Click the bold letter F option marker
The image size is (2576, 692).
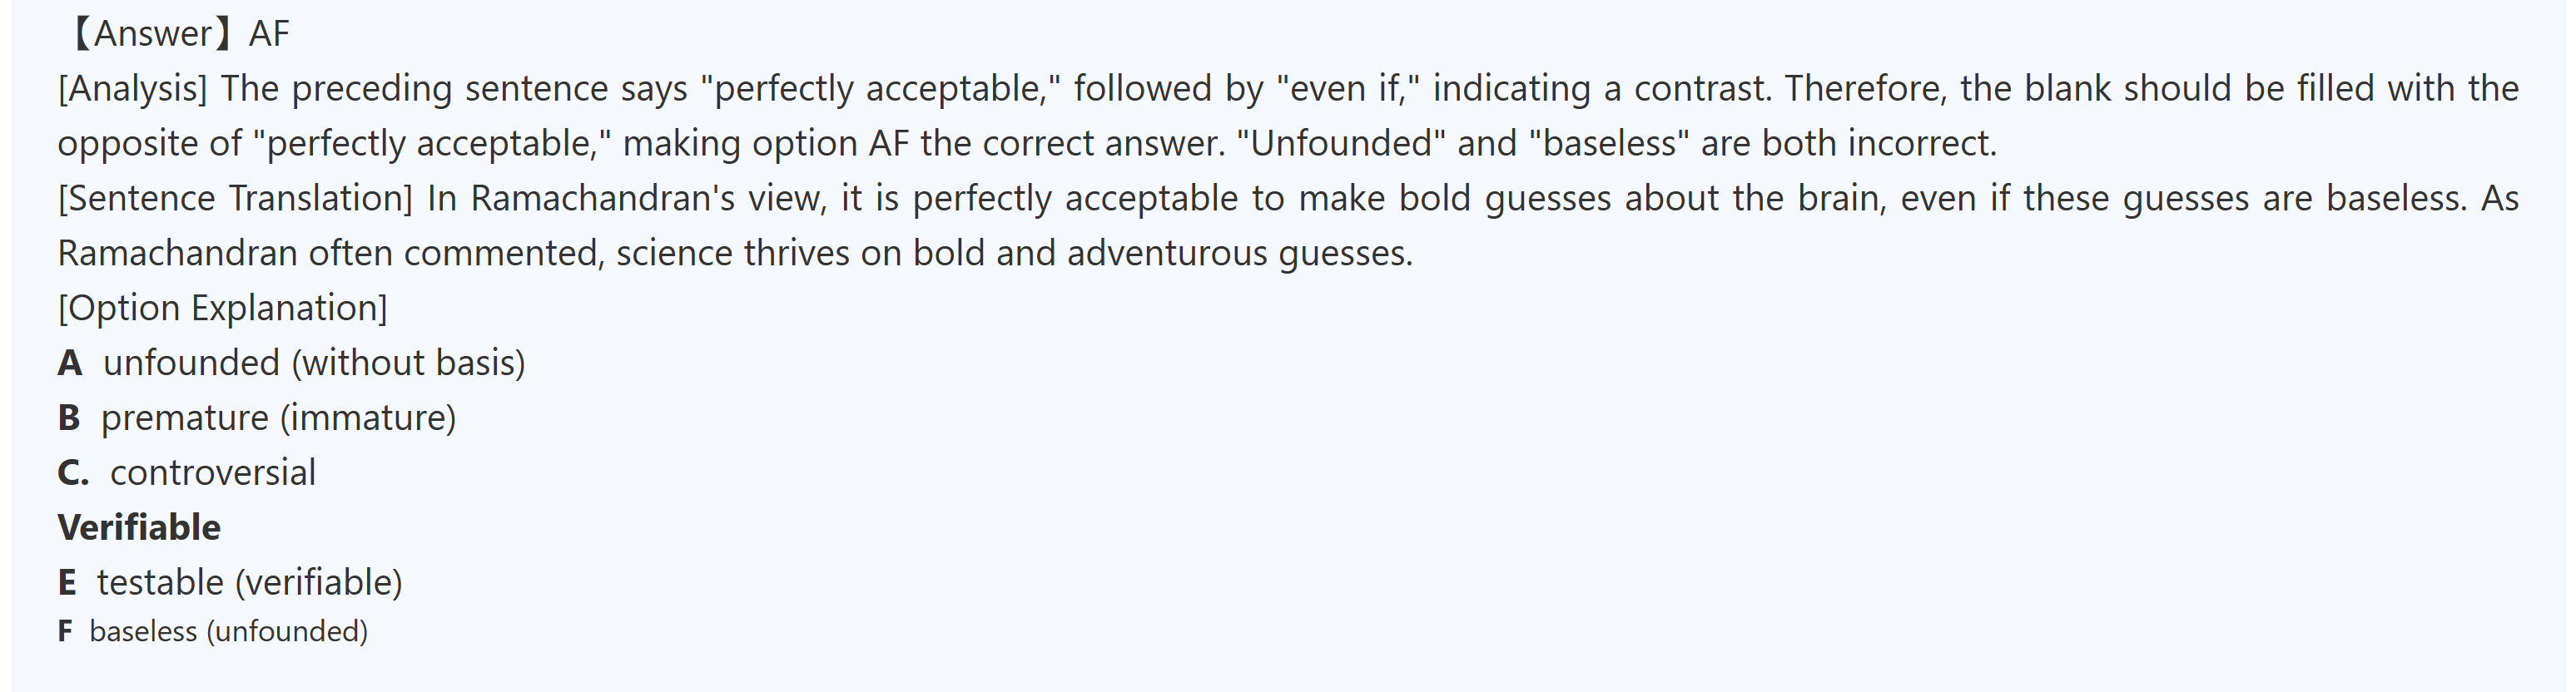[65, 632]
